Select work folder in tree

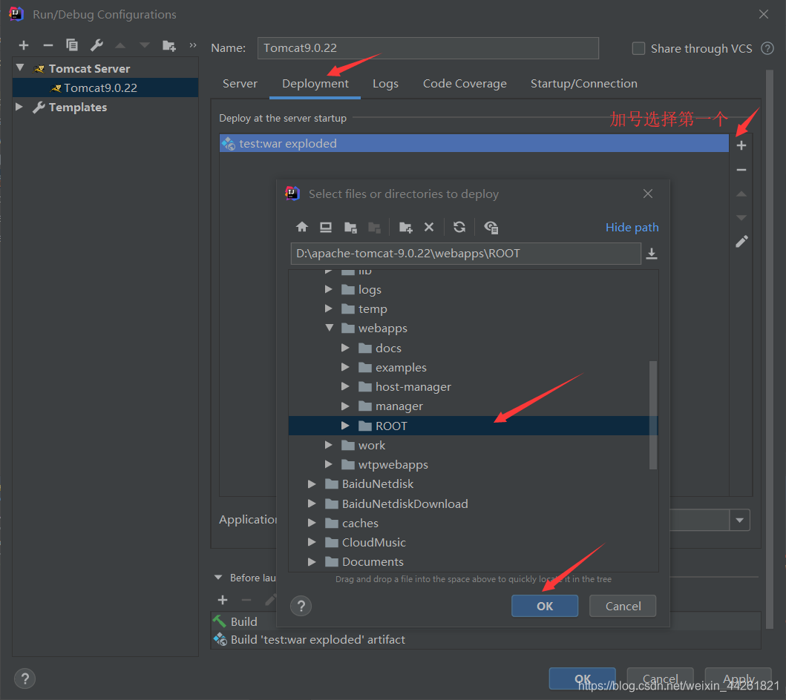tap(371, 445)
